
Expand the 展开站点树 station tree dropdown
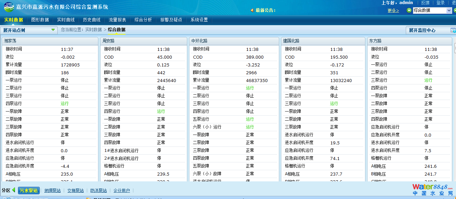coord(53,30)
